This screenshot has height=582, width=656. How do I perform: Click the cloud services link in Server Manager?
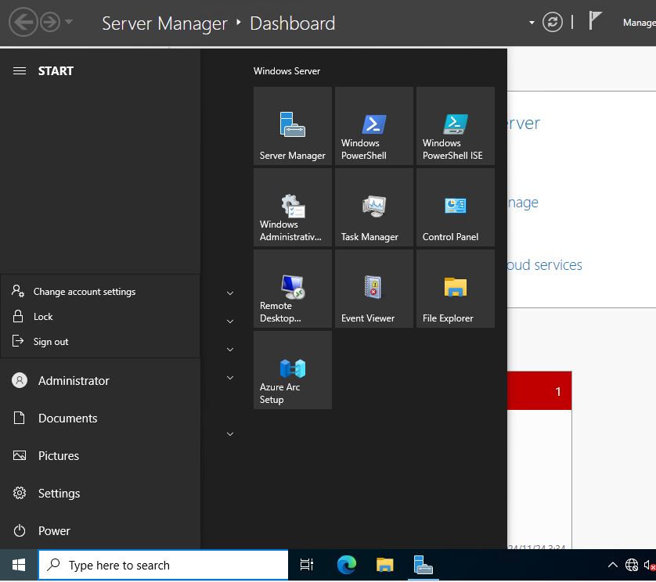tap(544, 264)
